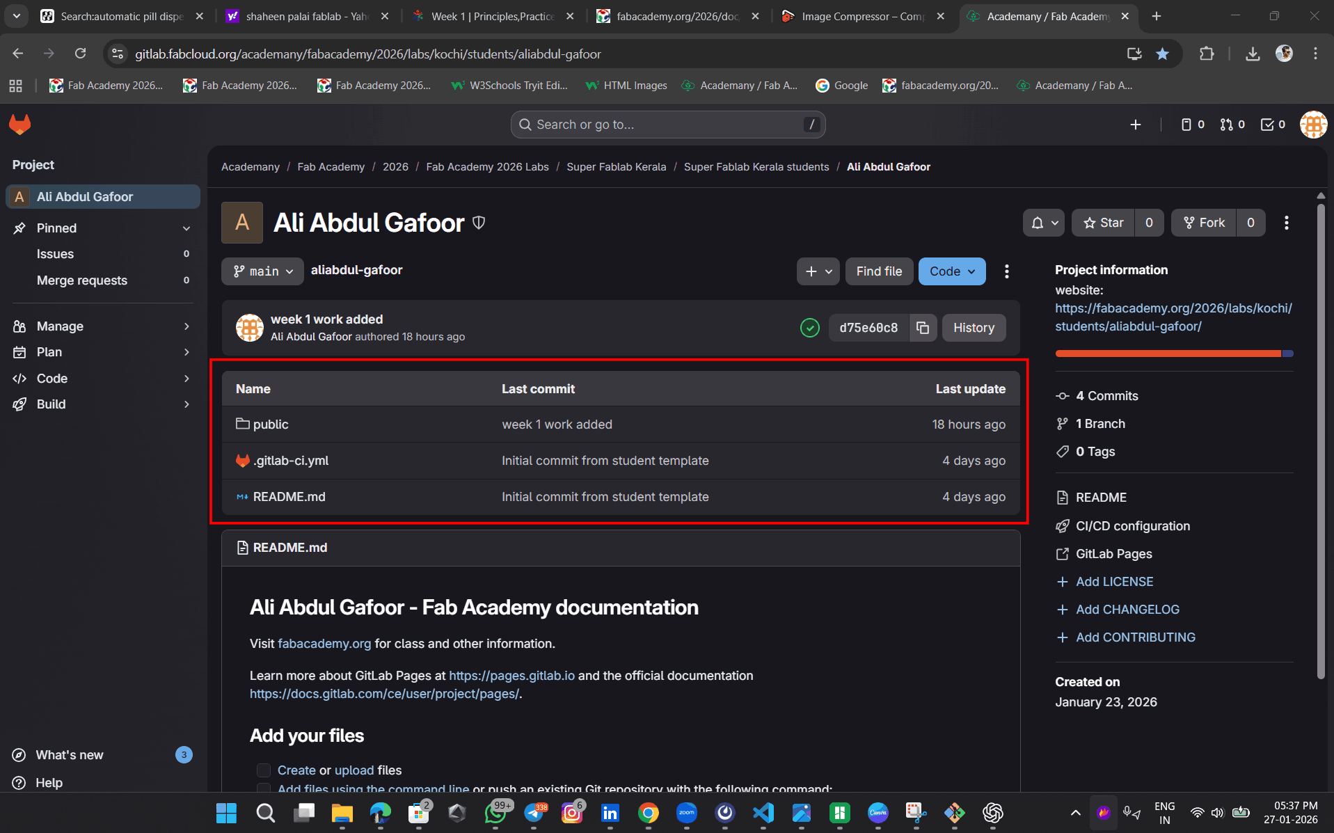Open LinkedIn from the taskbar
This screenshot has height=833, width=1334.
(610, 812)
